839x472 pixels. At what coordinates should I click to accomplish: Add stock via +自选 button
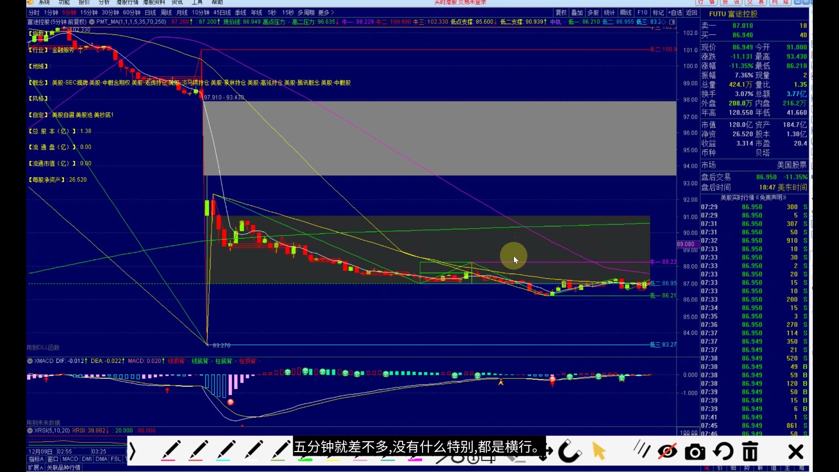point(675,13)
